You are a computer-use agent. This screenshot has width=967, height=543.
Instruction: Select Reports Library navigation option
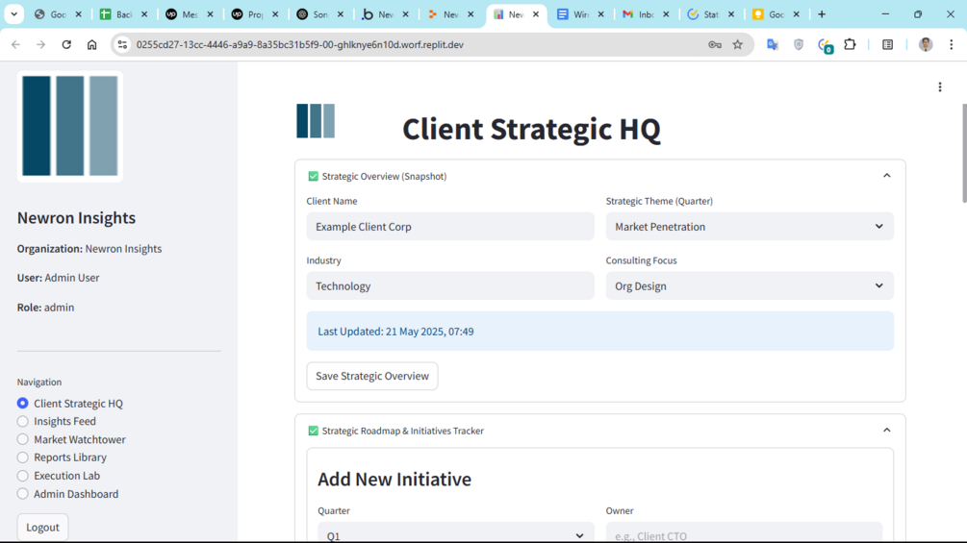pyautogui.click(x=62, y=457)
